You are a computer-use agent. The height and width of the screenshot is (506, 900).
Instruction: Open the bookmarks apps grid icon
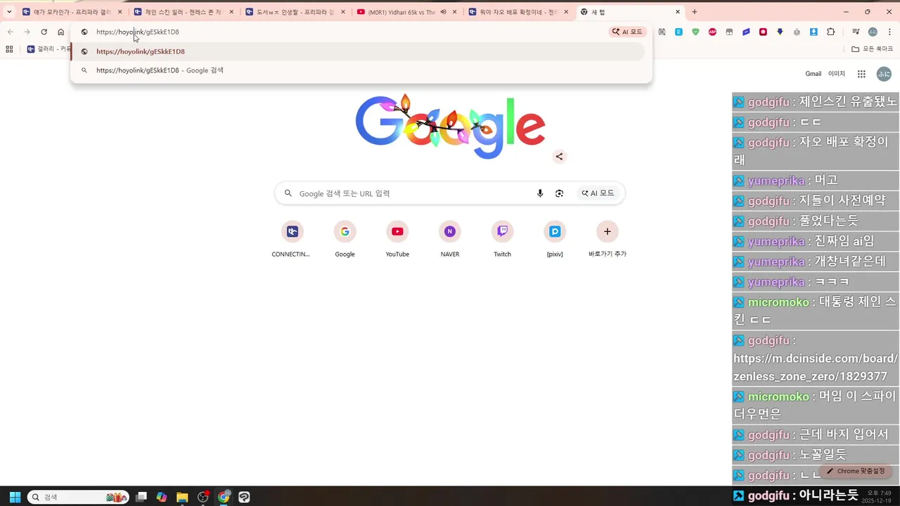(9, 49)
